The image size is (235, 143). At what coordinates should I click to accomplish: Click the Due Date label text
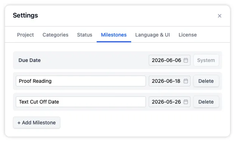[x=29, y=60]
